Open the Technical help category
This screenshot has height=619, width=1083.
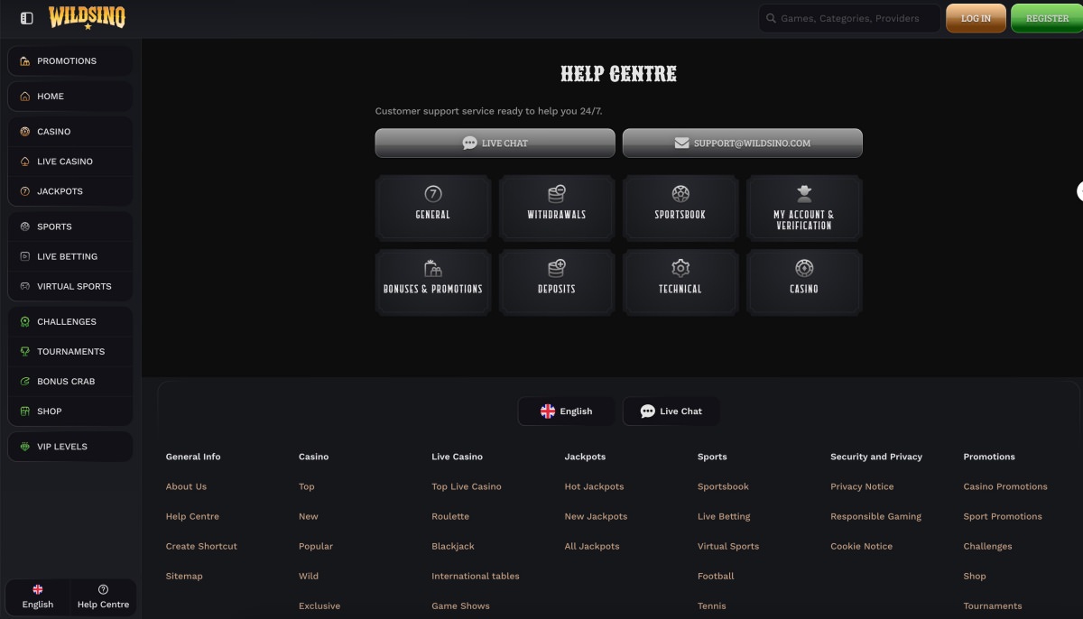[680, 282]
